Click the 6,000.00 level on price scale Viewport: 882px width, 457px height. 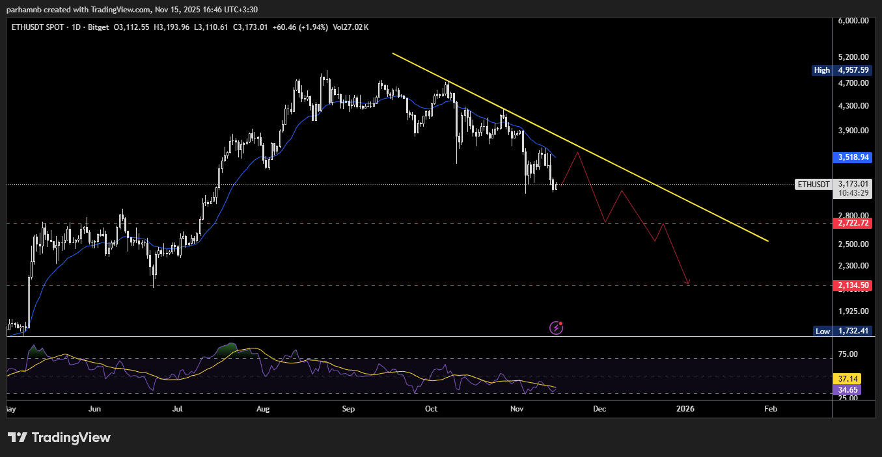coord(853,21)
